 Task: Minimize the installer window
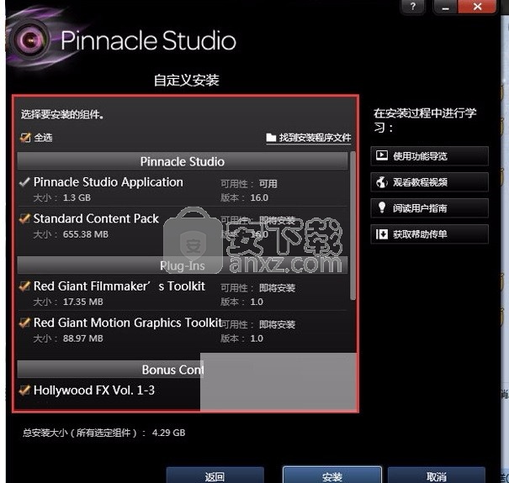coord(445,7)
